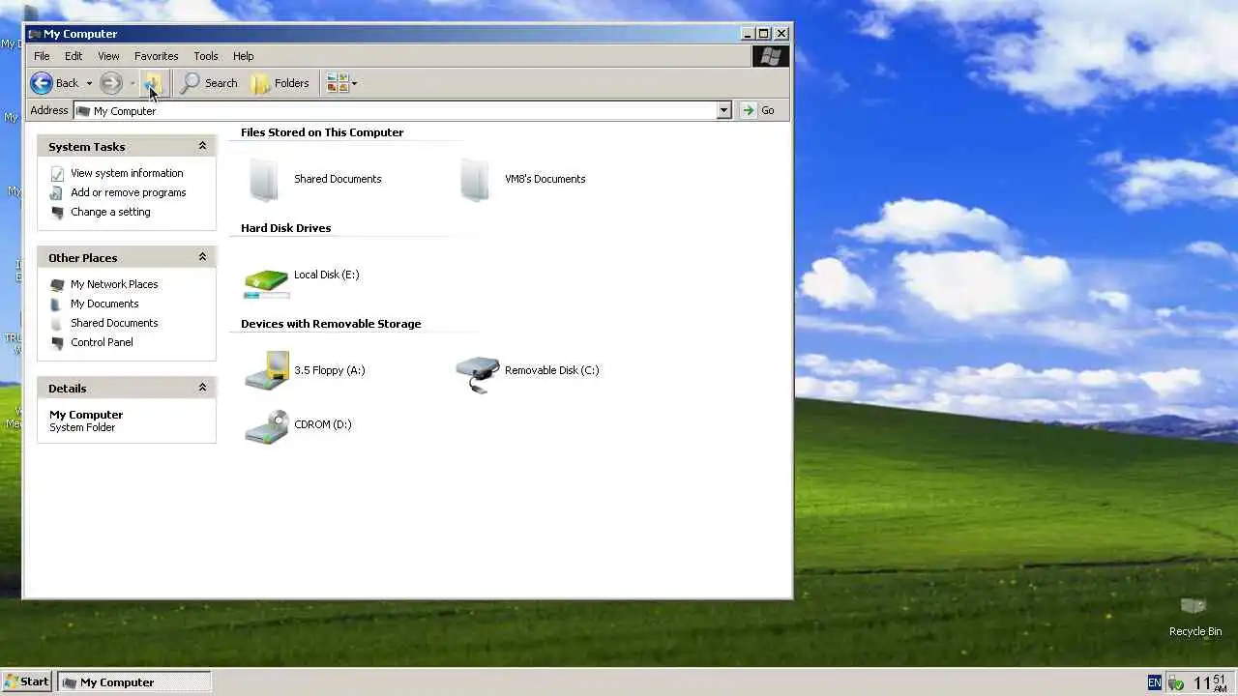Open Control Panel link
Viewport: 1238px width, 696px height.
point(102,342)
